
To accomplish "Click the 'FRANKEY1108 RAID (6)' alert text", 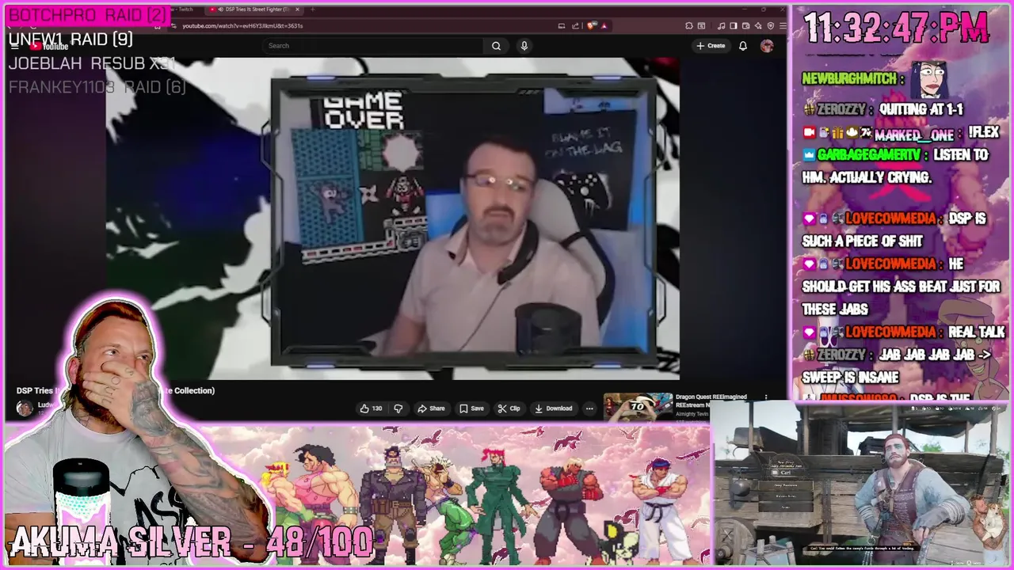I will point(97,87).
